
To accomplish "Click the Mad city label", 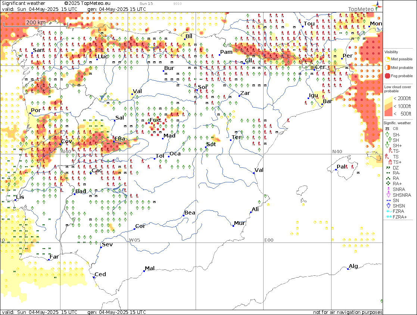I will coord(169,136).
